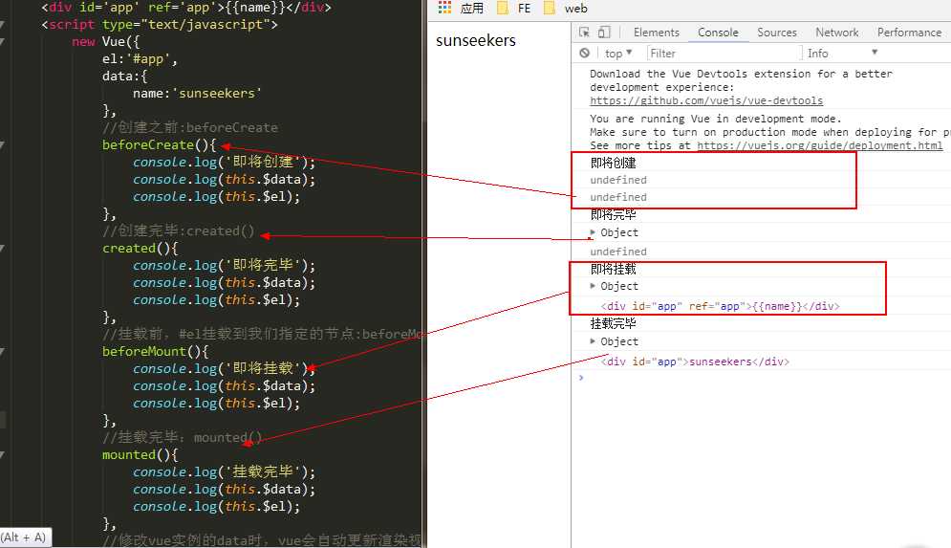
Task: Click the beforeCreate method name in code
Action: coord(147,145)
